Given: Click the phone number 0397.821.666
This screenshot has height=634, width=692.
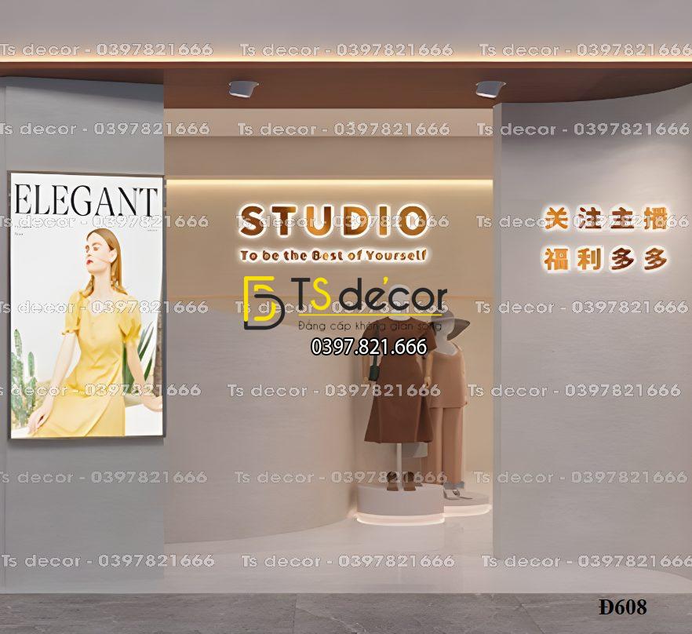Looking at the screenshot, I should tap(369, 346).
